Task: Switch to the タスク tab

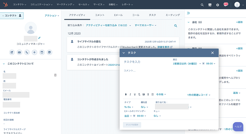Action: pyautogui.click(x=152, y=15)
